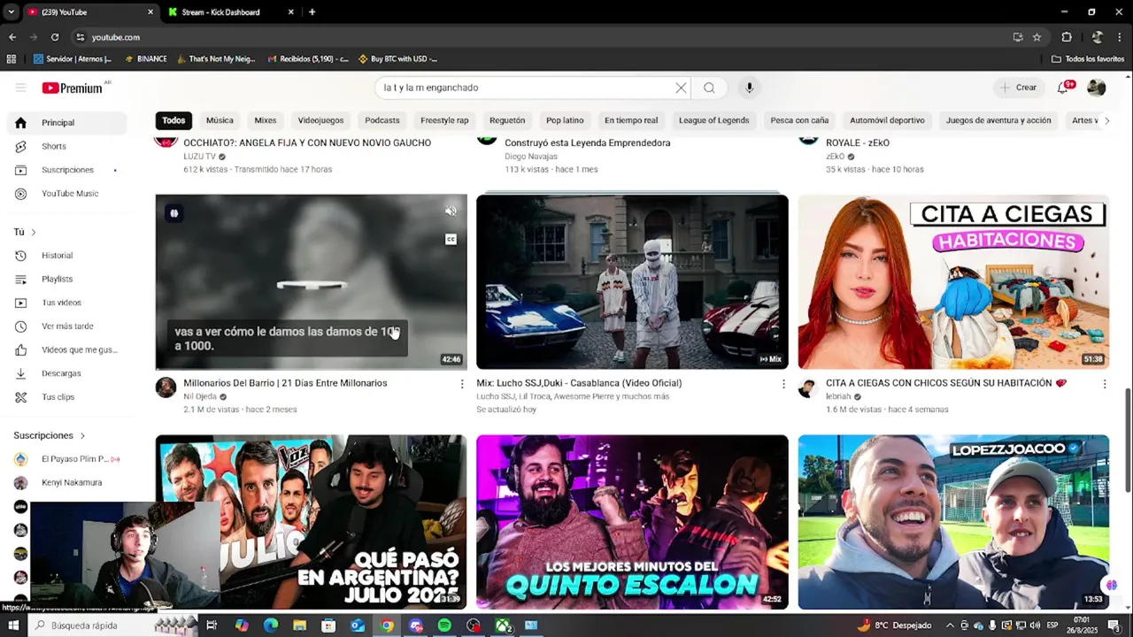1133x637 pixels.
Task: Select the Podcasts filter chip
Action: tap(382, 120)
